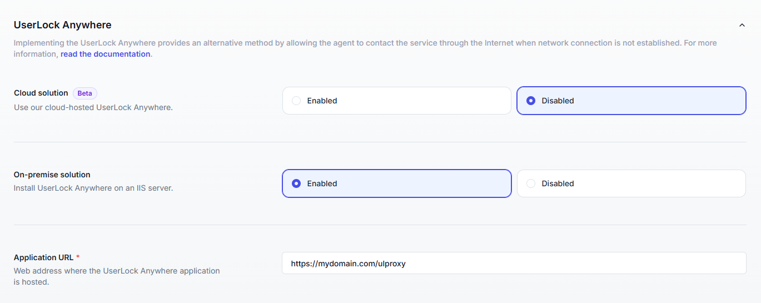This screenshot has width=761, height=303.
Task: Click the Beta badge next to Cloud solution
Action: (x=84, y=93)
